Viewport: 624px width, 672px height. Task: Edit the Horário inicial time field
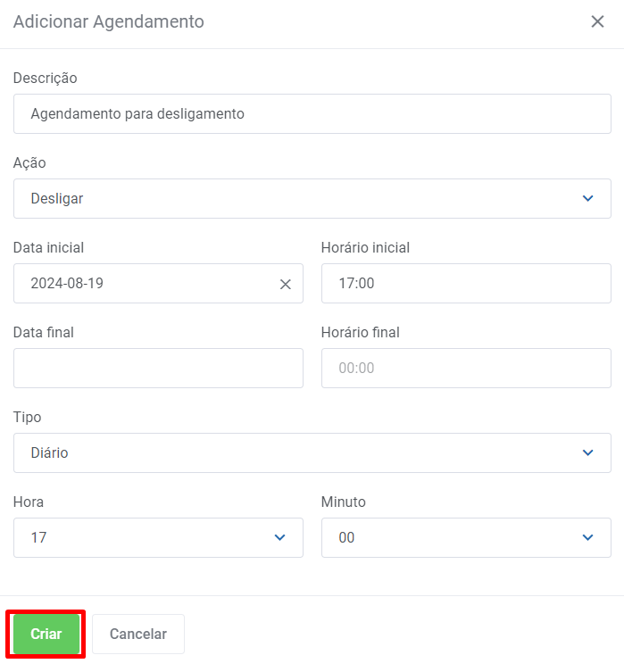pyautogui.click(x=465, y=284)
